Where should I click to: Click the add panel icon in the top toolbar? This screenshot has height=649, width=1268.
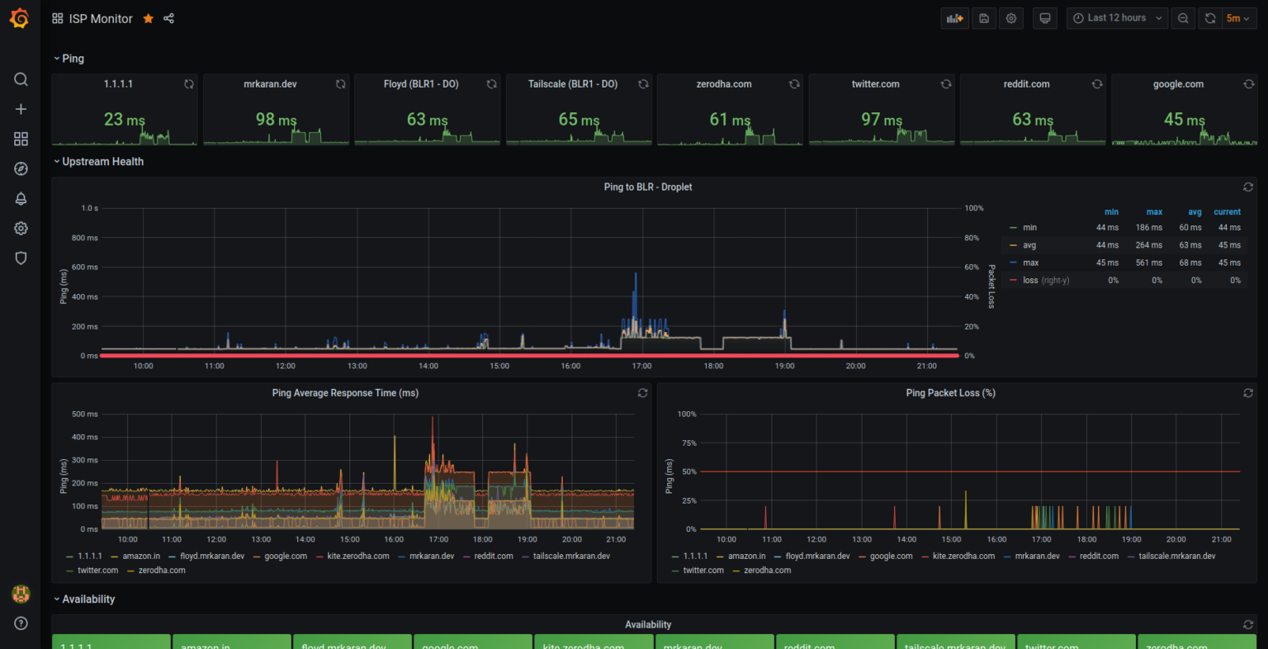955,17
